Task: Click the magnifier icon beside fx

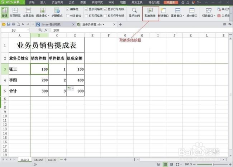Action: (x=40, y=30)
